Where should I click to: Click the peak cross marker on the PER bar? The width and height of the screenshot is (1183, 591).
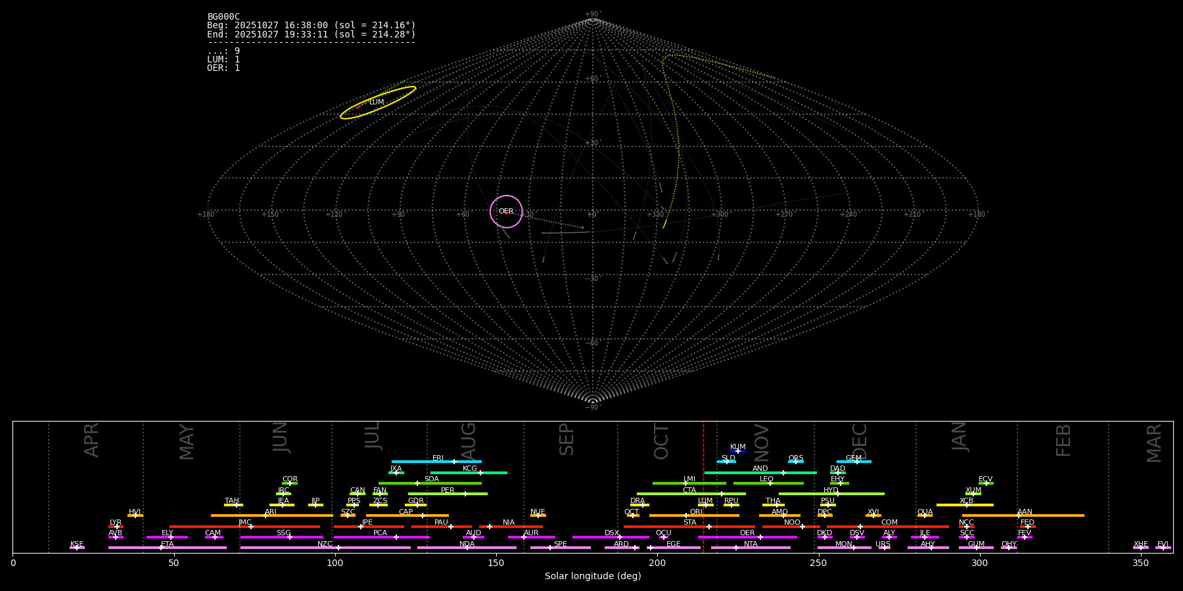click(465, 494)
